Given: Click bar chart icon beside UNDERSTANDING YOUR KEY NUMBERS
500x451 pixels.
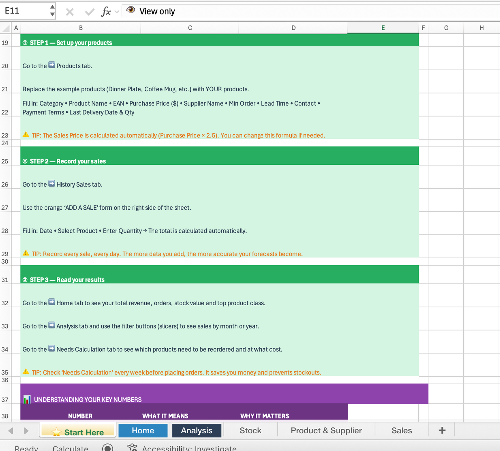Looking at the screenshot, I should pos(27,399).
